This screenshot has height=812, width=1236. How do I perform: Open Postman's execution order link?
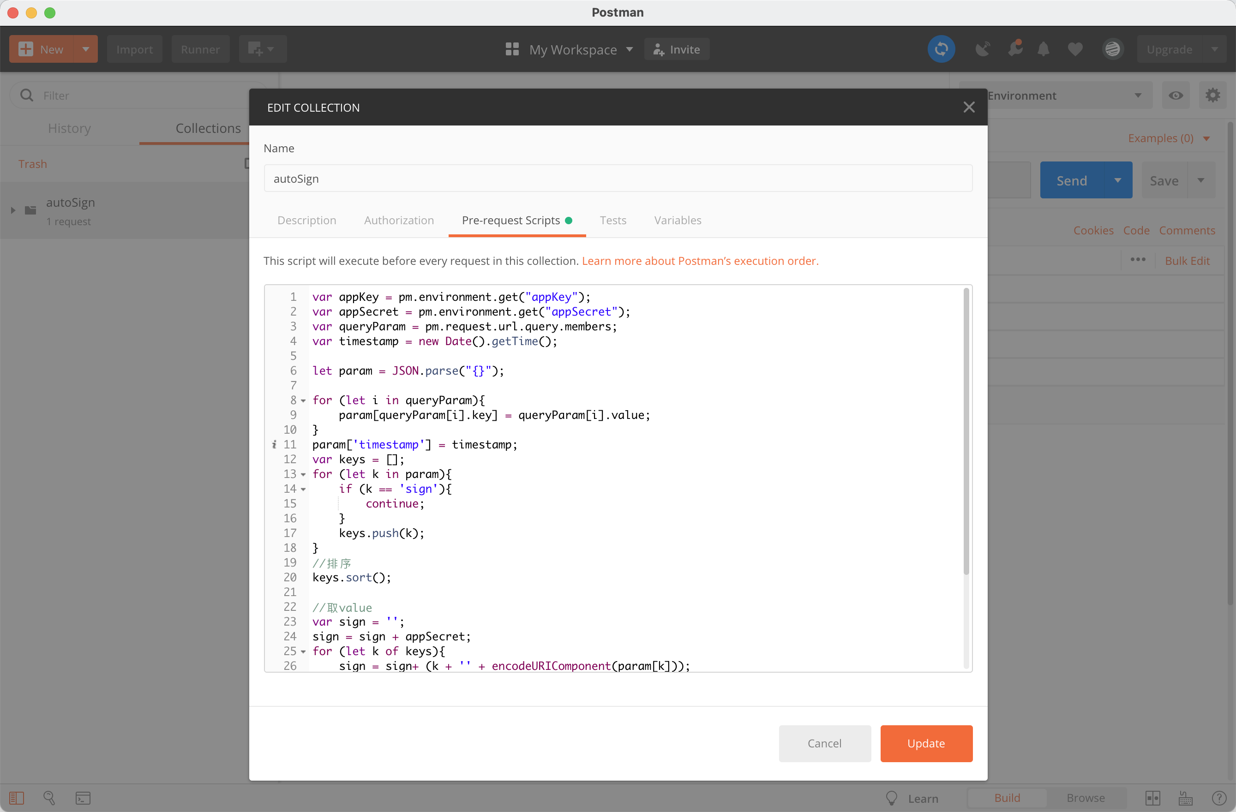[700, 261]
